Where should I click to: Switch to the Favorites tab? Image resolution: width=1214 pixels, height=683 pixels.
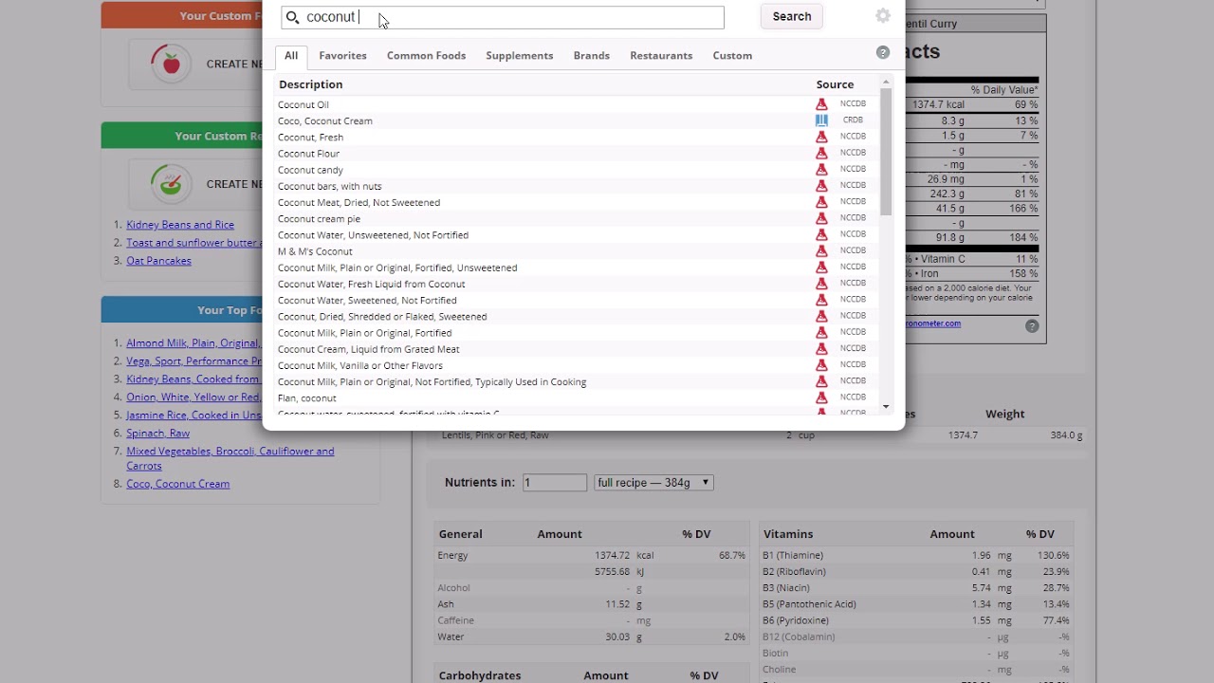tap(342, 55)
